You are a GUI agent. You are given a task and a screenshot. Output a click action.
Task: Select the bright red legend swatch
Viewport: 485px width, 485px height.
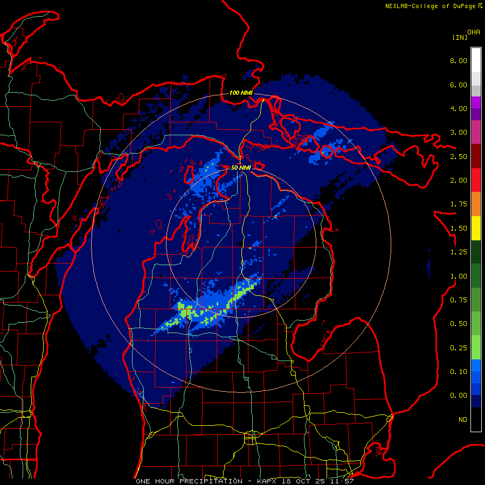(x=476, y=180)
